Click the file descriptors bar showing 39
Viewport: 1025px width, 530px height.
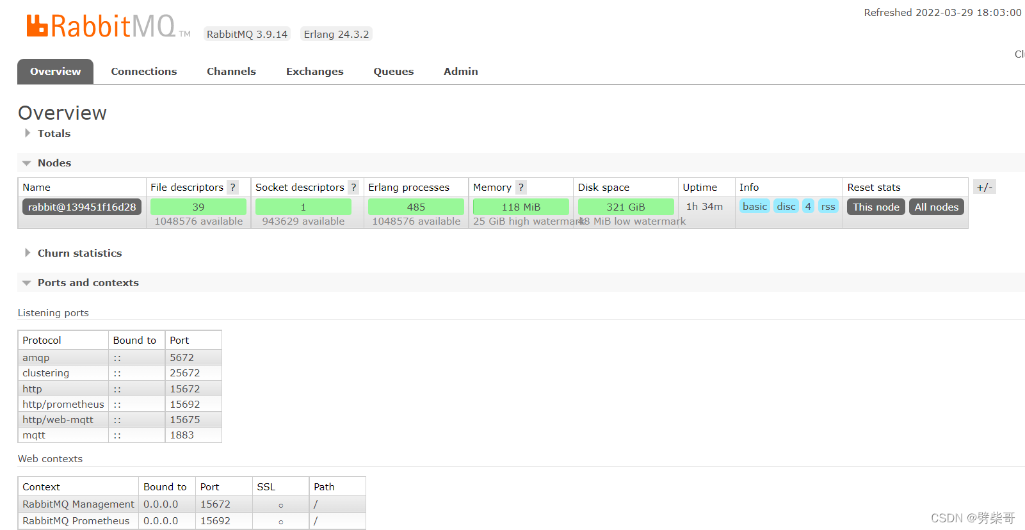[x=198, y=207]
